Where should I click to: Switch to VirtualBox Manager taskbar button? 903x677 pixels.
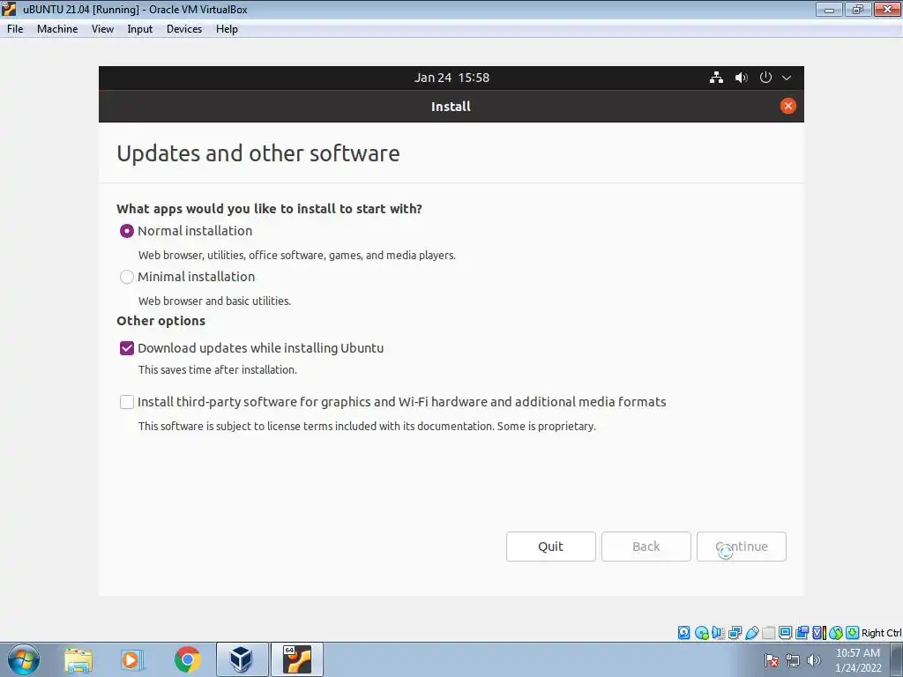coord(242,659)
